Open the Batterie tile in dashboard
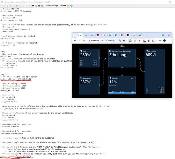This screenshot has height=159, width=175. [x=122, y=85]
